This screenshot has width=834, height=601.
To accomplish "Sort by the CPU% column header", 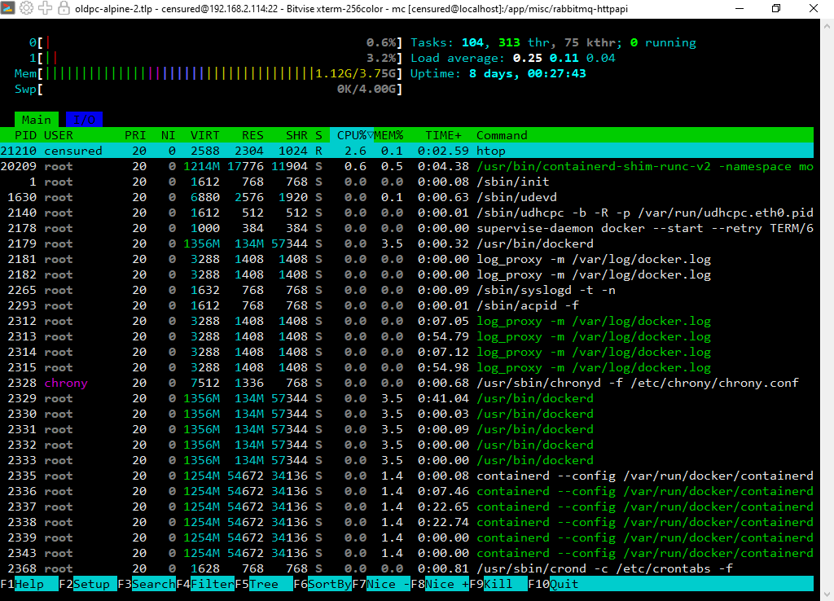I will click(x=352, y=135).
